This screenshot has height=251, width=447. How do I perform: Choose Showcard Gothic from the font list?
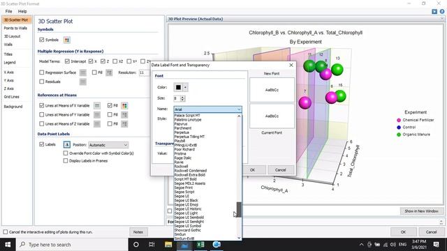(x=188, y=230)
